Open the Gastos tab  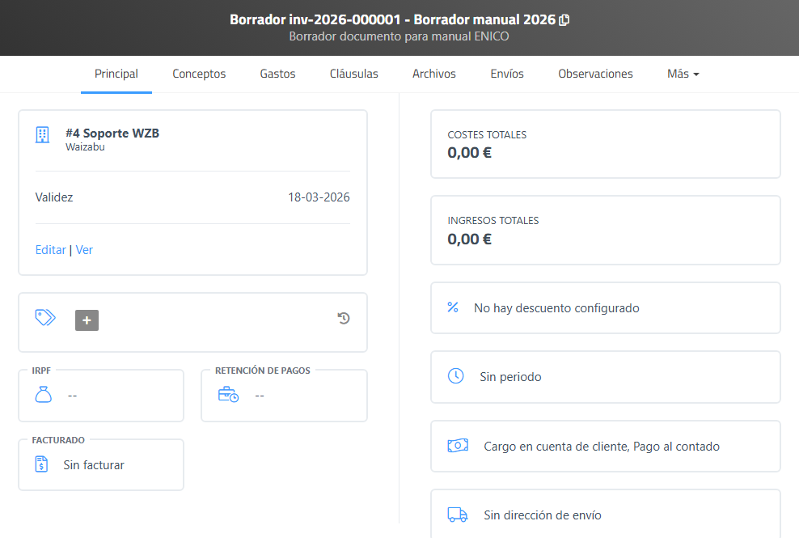277,74
